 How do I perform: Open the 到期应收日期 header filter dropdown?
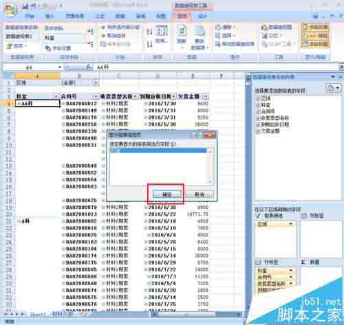[x=173, y=96]
